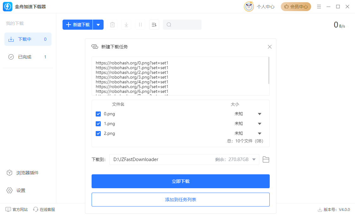Click the start download toolbar icon

pyautogui.click(x=126, y=24)
